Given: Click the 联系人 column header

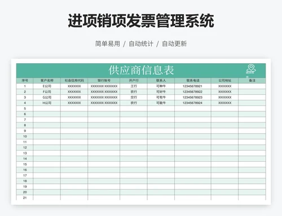Looking at the screenshot, I should coord(161,81).
